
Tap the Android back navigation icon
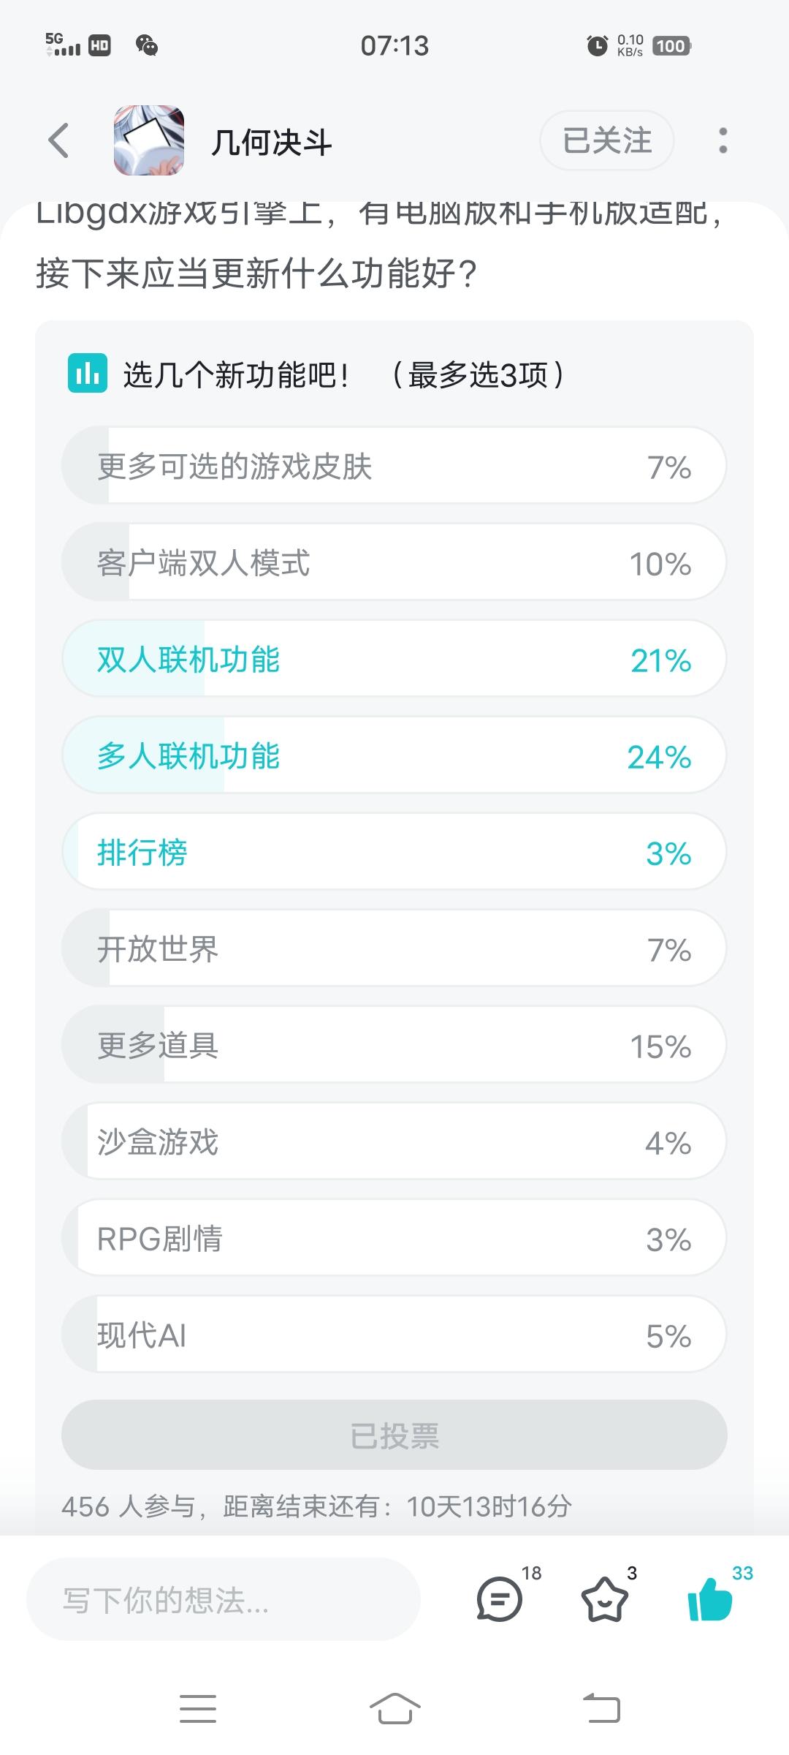[x=602, y=1709]
